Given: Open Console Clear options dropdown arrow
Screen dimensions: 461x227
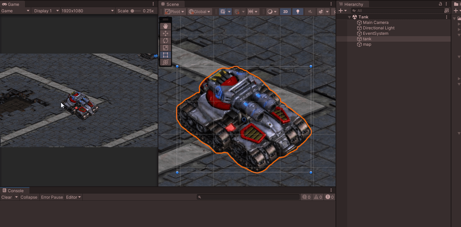Looking at the screenshot, I should pos(16,197).
